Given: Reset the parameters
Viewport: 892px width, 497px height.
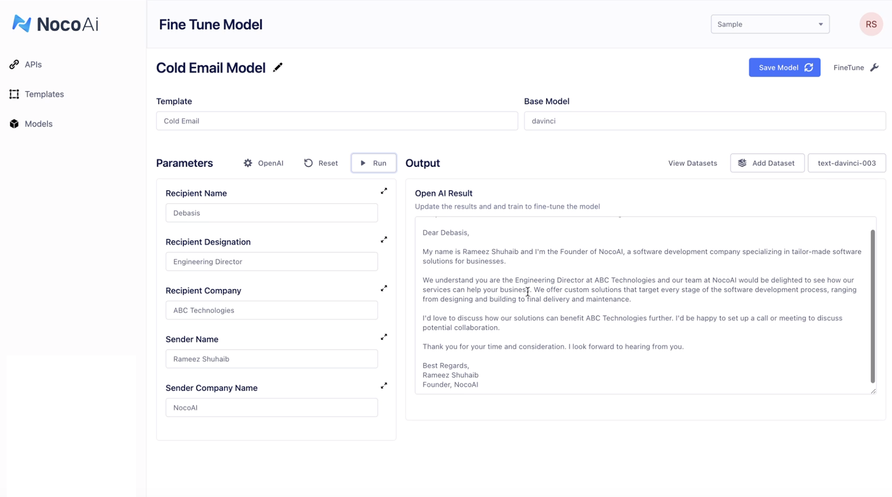Looking at the screenshot, I should 321,163.
